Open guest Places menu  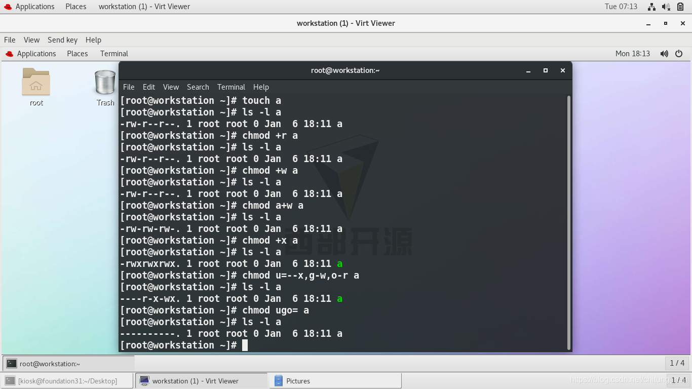click(78, 54)
